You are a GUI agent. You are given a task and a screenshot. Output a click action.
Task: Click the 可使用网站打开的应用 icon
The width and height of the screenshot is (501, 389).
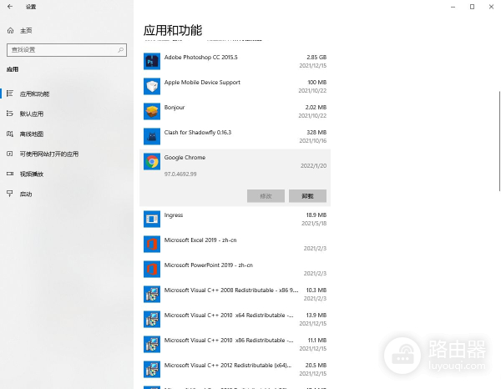(10, 154)
